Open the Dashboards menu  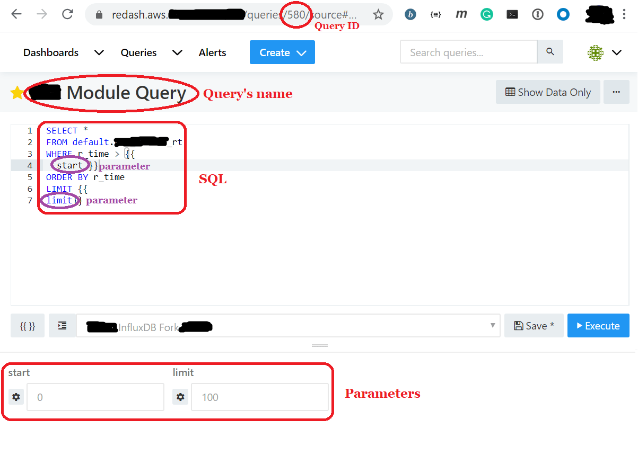click(51, 52)
